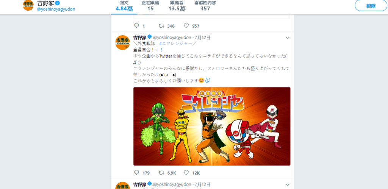Screen dimensions: 388x189
Task: Click the @yoshinoyagyudon handle in the header
Action: coord(56,9)
